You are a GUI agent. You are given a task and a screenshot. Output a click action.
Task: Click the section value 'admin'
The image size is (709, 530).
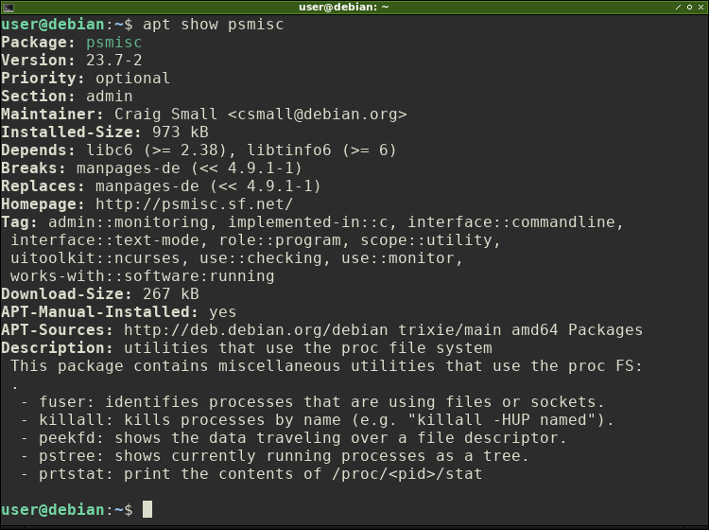pyautogui.click(x=110, y=97)
